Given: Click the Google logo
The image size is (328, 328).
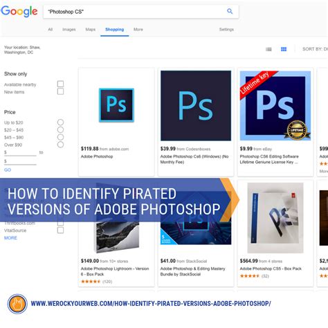Looking at the screenshot, I should [19, 11].
